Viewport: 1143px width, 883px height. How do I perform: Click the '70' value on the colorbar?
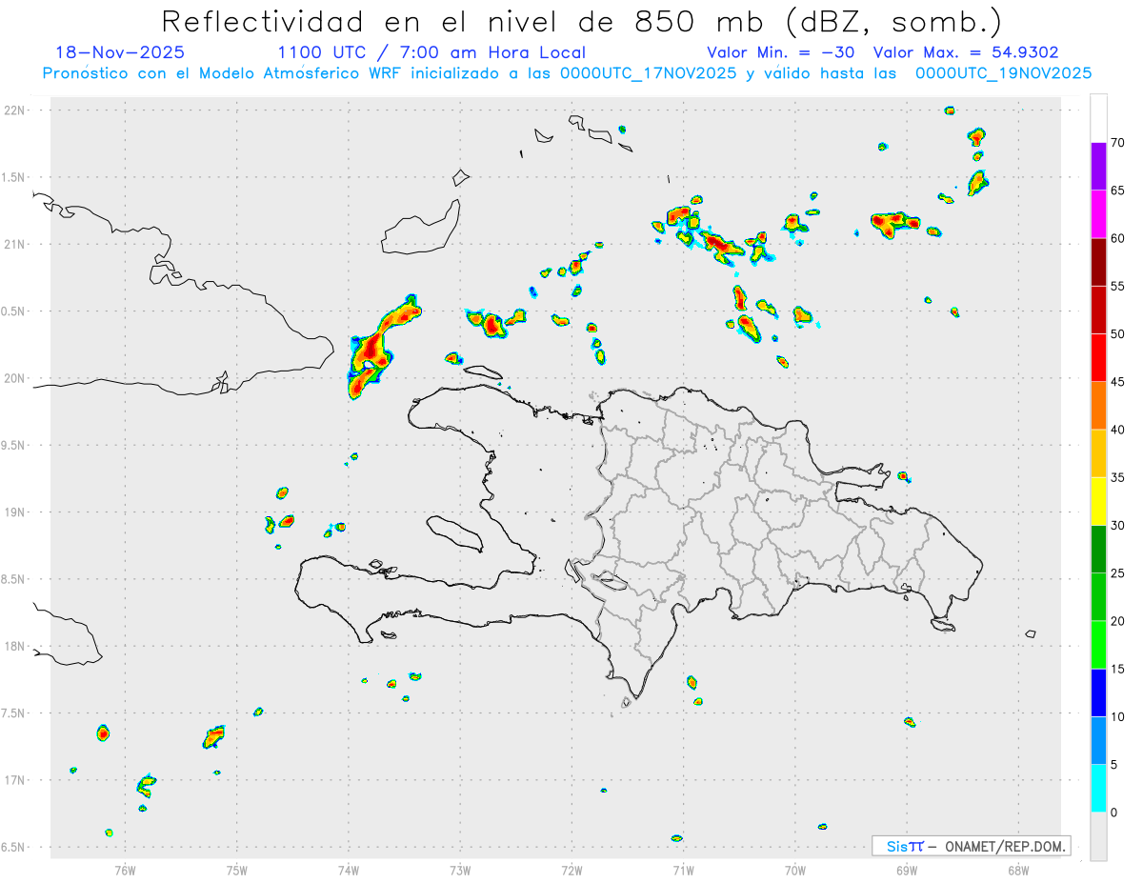1118,143
